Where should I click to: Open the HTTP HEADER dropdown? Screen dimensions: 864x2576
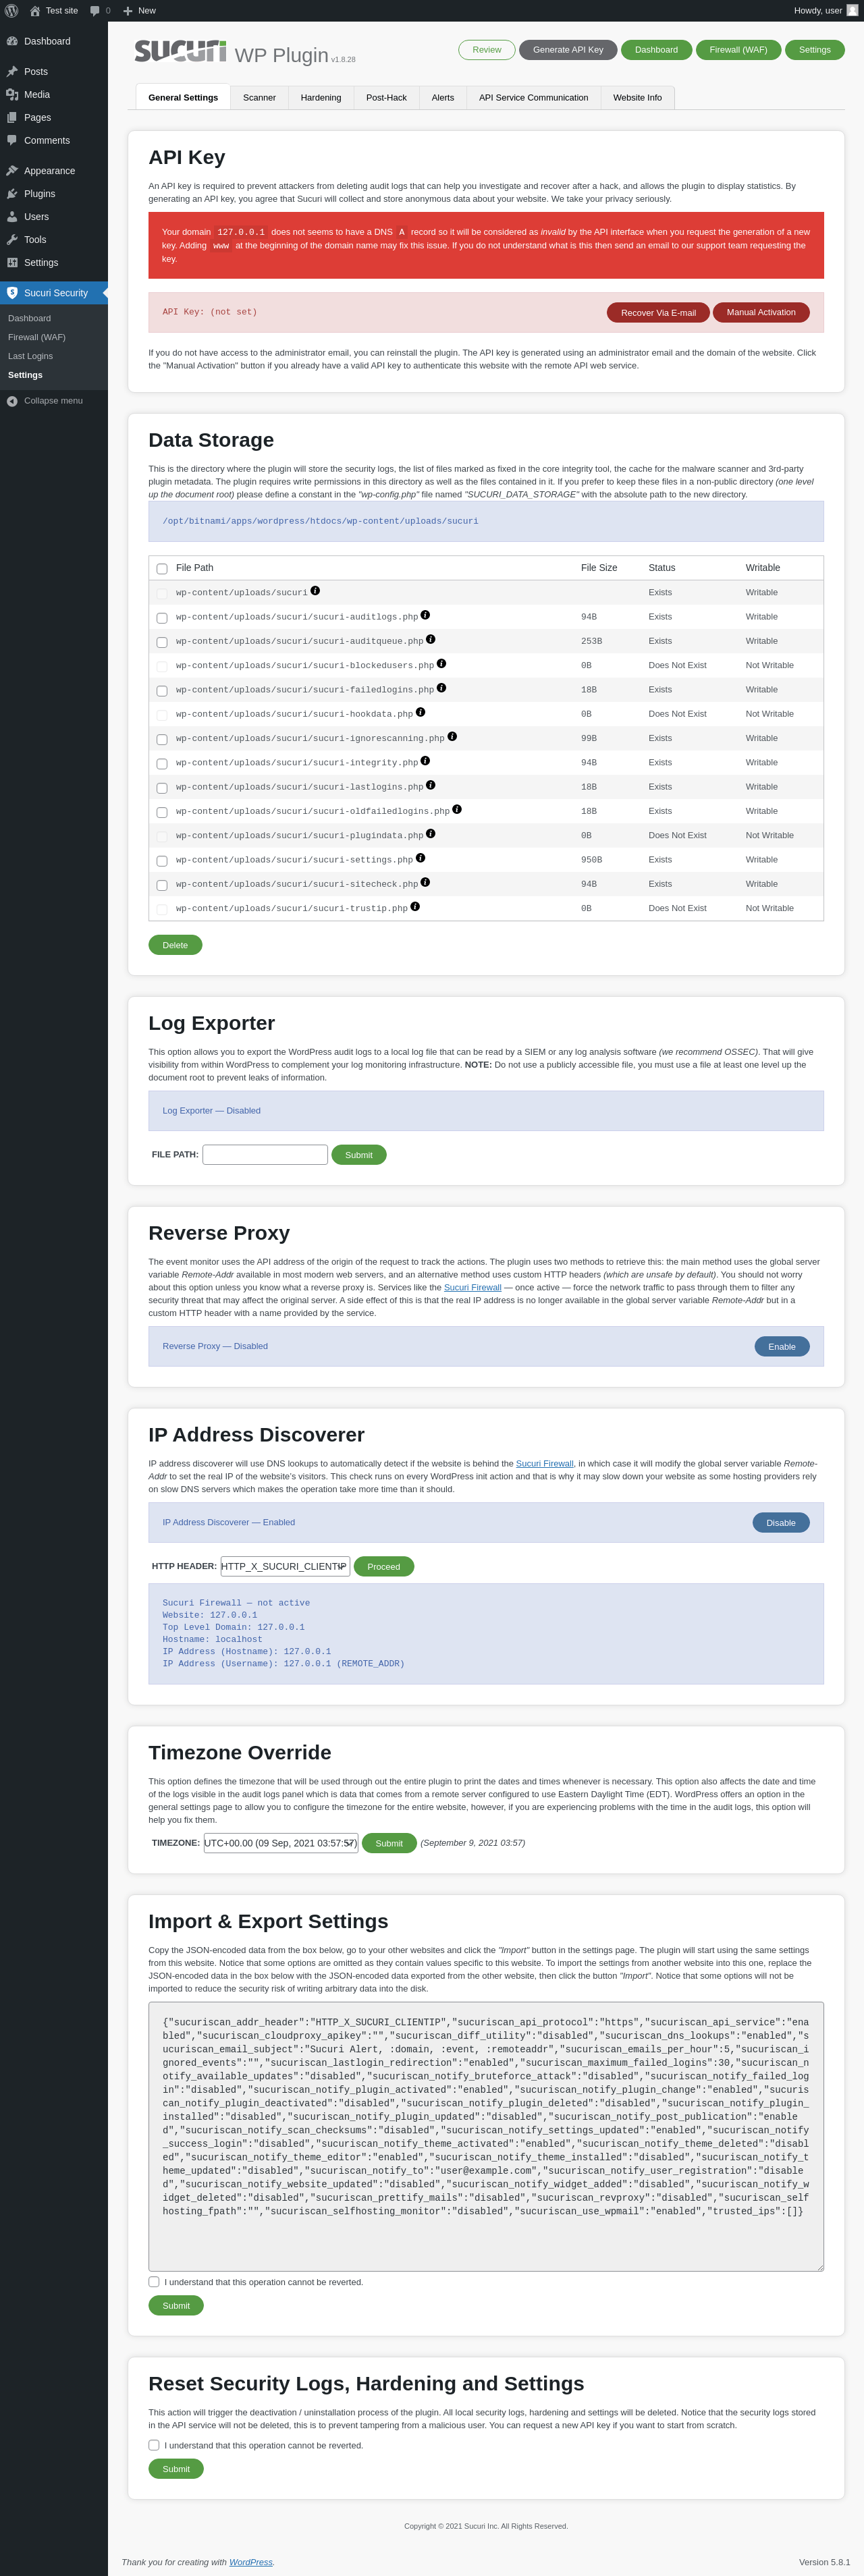click(285, 1566)
